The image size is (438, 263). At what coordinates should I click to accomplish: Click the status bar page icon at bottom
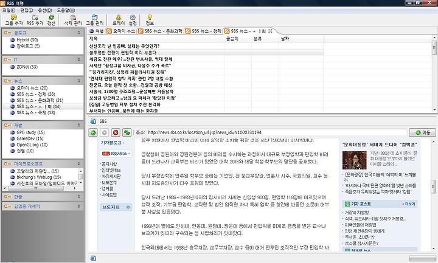click(x=93, y=258)
